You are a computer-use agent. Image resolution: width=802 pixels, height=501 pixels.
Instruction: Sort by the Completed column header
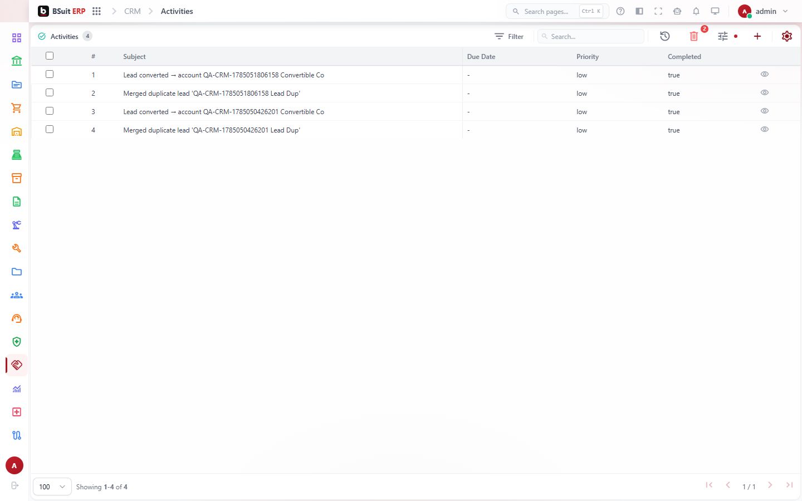click(684, 57)
